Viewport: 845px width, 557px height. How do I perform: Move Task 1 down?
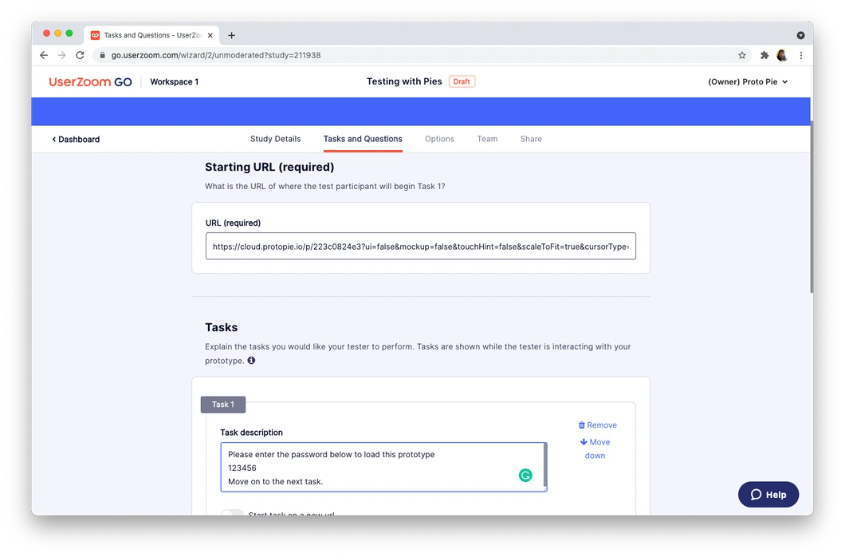click(595, 448)
